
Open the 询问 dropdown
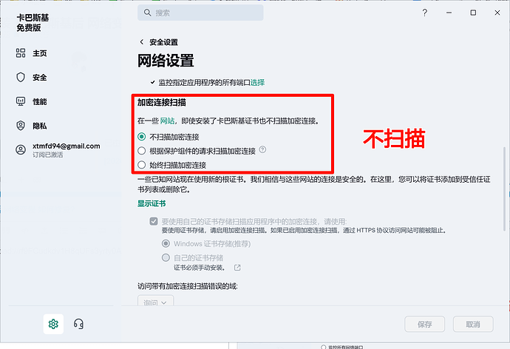coord(155,301)
